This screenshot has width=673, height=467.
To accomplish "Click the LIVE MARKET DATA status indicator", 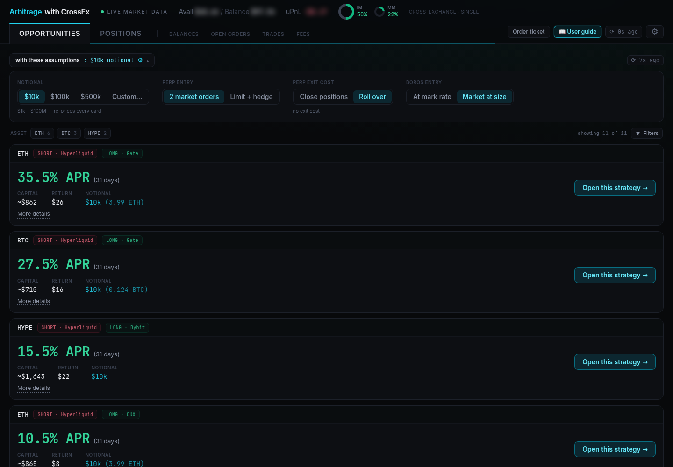I will click(134, 12).
